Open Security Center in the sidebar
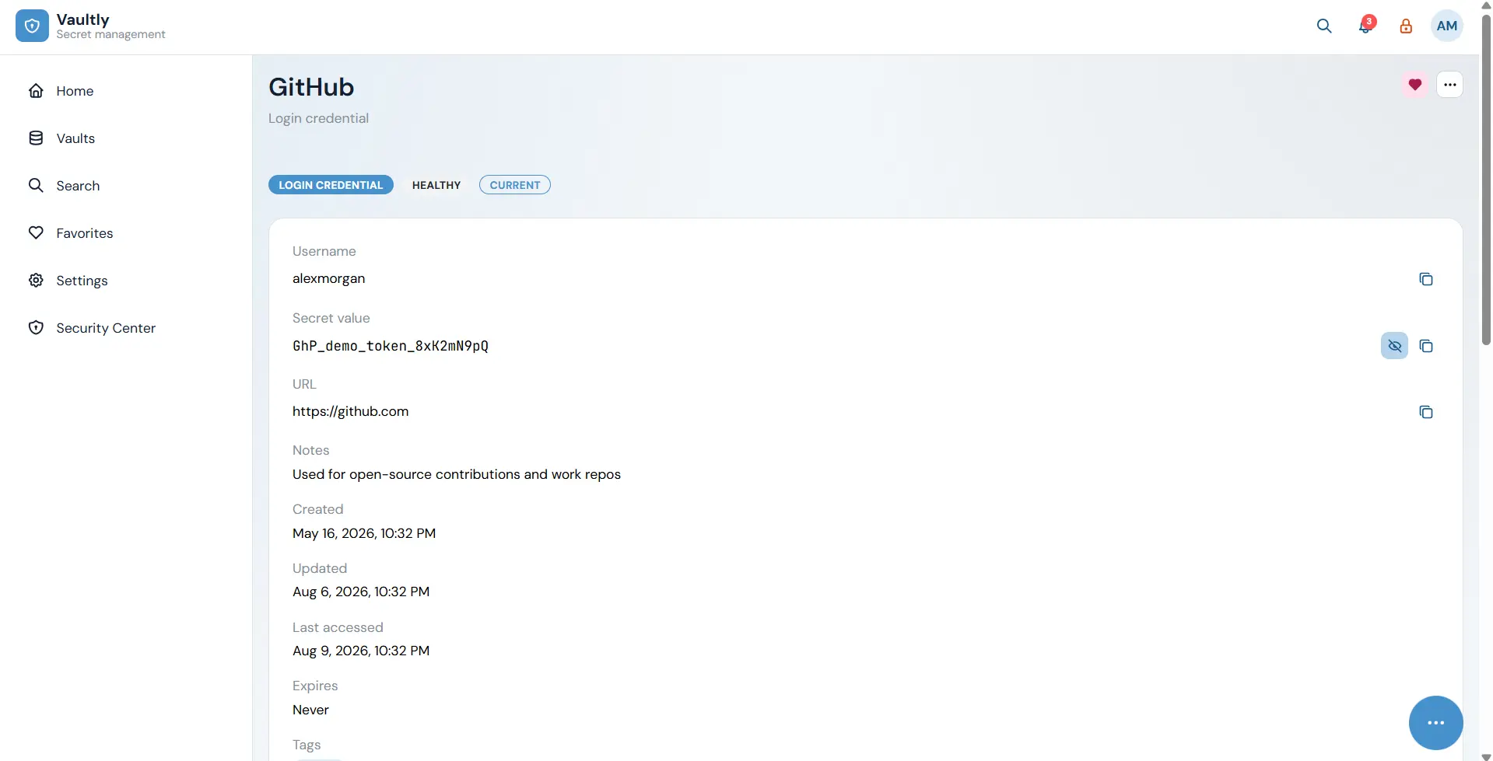Image resolution: width=1493 pixels, height=761 pixels. [x=126, y=328]
